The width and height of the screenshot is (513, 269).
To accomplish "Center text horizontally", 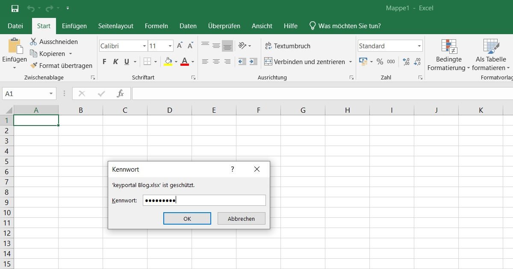I will 216,62.
